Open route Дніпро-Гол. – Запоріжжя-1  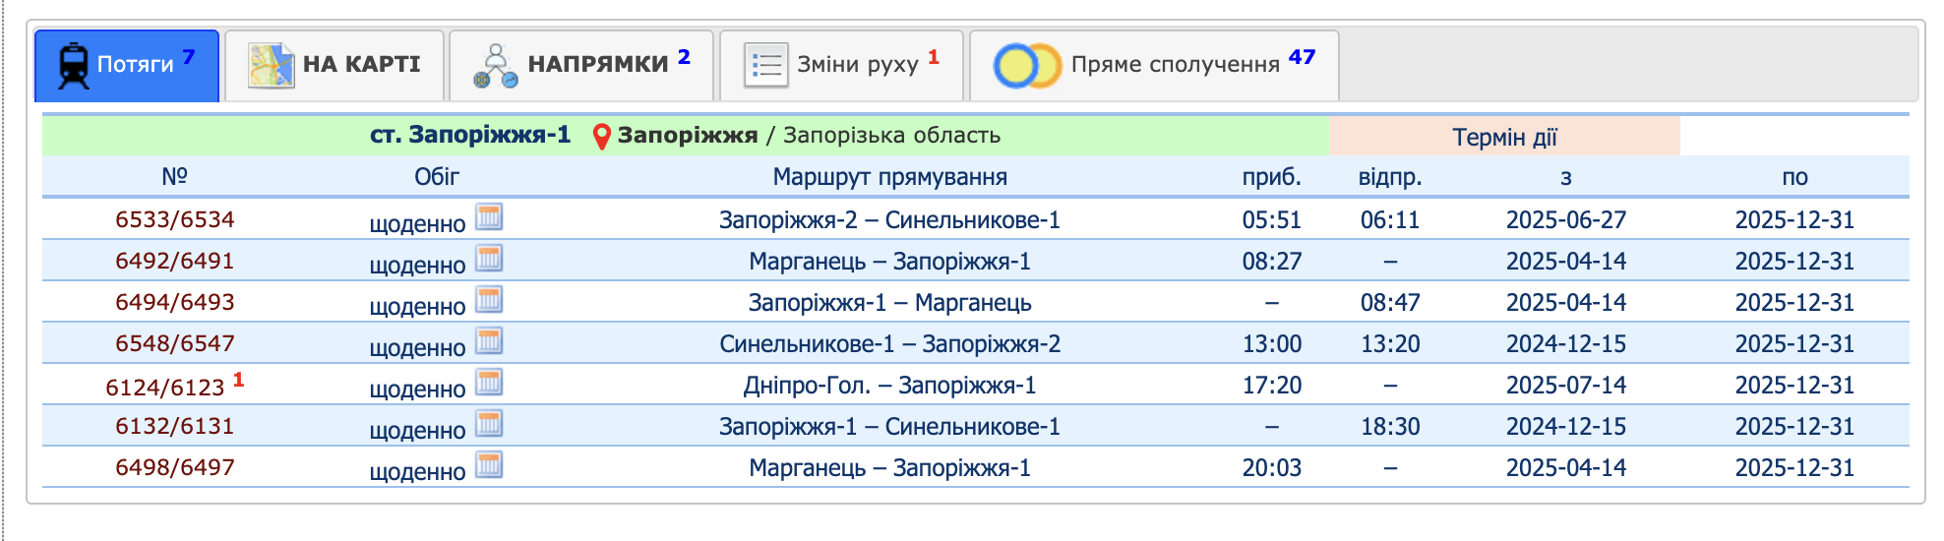coord(889,386)
